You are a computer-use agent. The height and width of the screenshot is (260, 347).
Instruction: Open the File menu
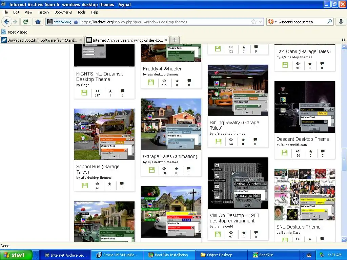(5, 13)
